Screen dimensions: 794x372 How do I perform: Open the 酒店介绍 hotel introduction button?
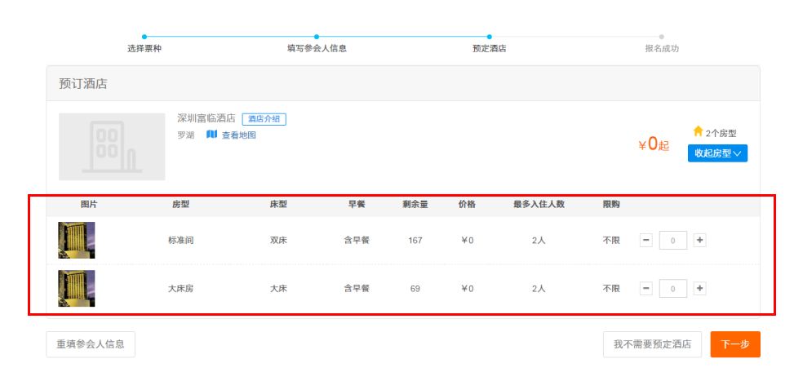pyautogui.click(x=264, y=119)
